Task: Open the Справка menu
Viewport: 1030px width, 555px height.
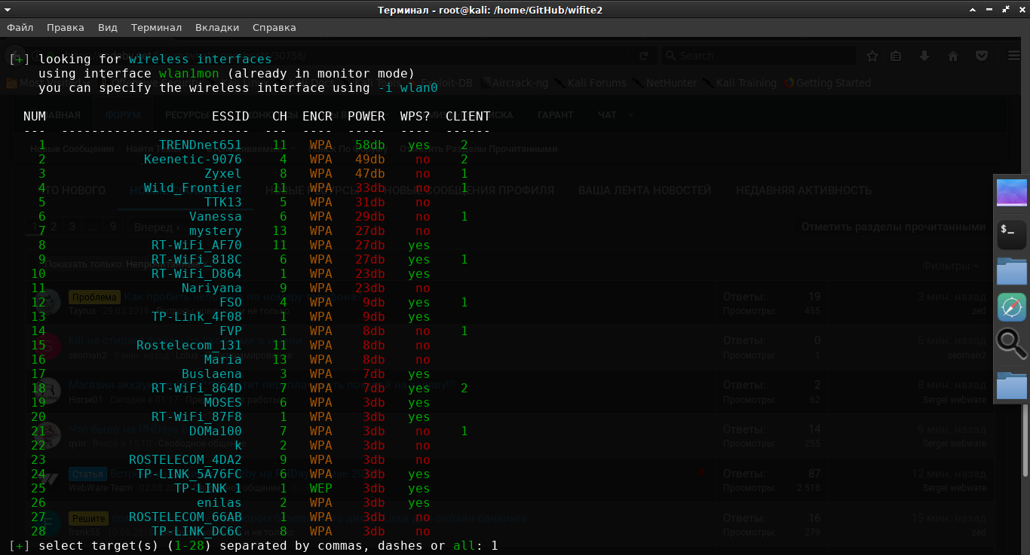Action: tap(274, 28)
